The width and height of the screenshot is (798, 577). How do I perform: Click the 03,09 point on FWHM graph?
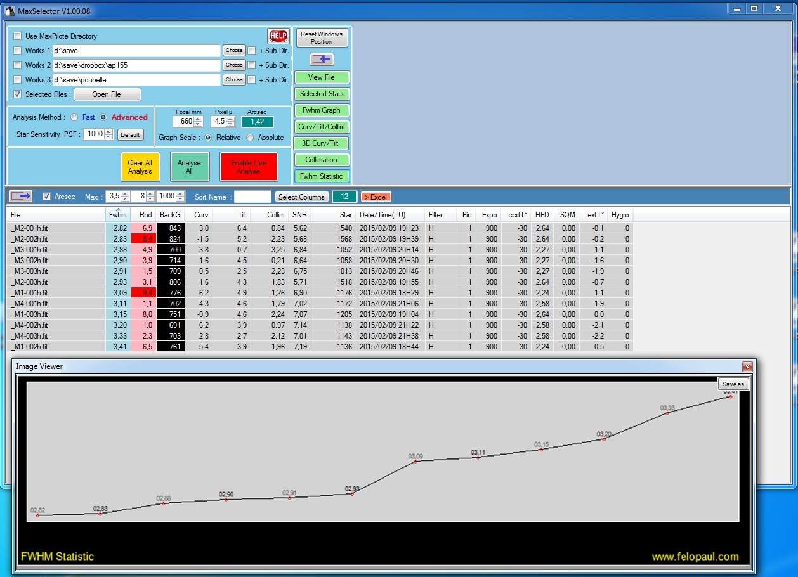pyautogui.click(x=415, y=462)
